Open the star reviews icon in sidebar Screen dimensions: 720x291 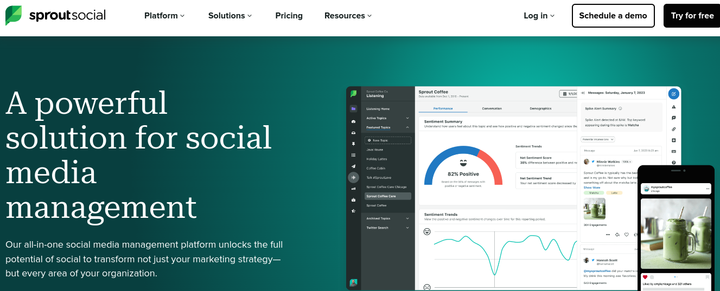click(353, 211)
